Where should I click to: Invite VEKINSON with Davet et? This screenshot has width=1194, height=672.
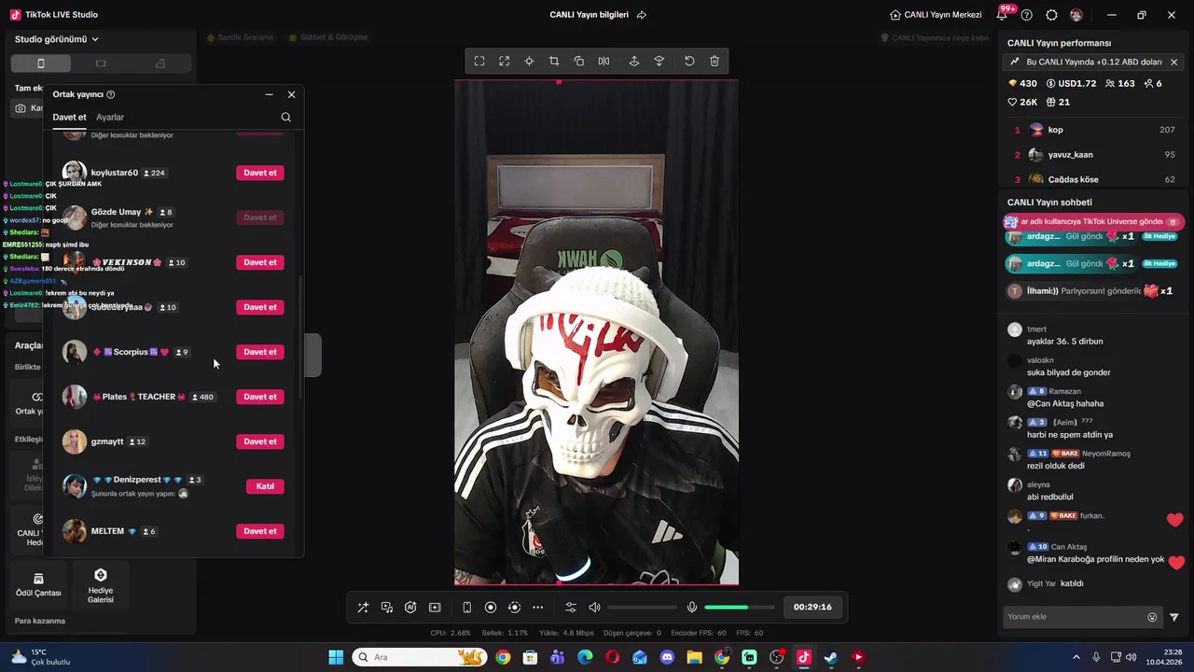click(x=260, y=262)
